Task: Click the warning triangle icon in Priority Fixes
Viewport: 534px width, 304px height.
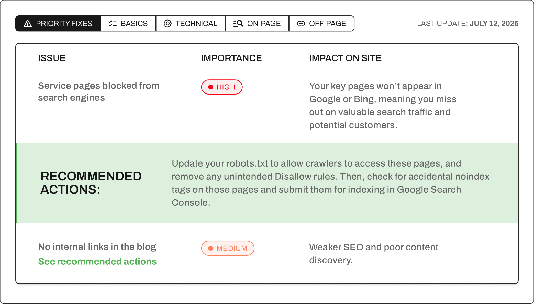Action: tap(28, 24)
